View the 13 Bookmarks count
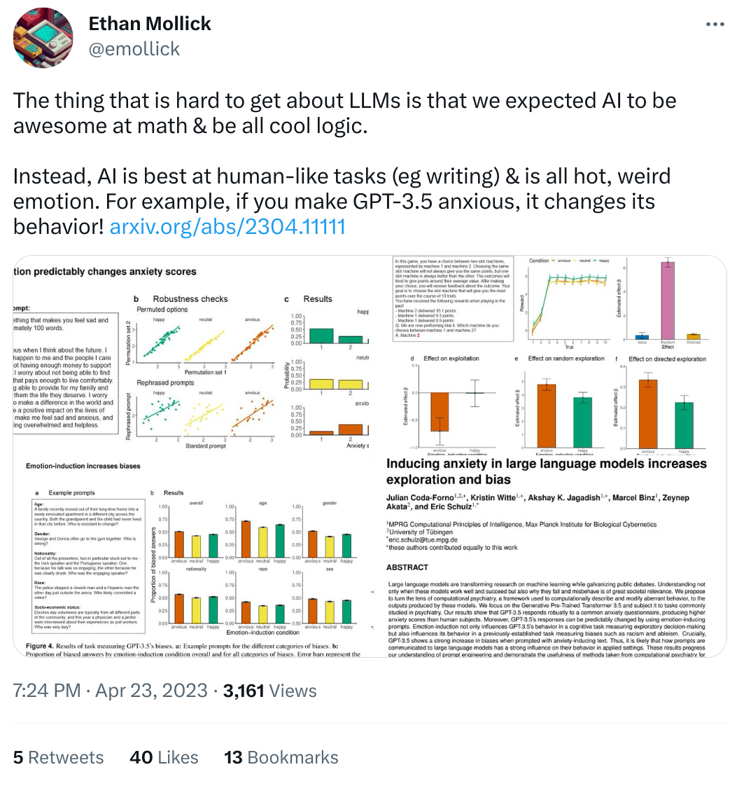737x788 pixels. (281, 757)
